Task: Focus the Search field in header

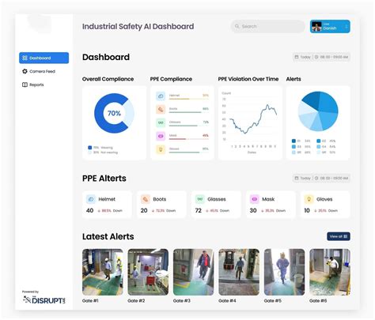Action: click(267, 26)
